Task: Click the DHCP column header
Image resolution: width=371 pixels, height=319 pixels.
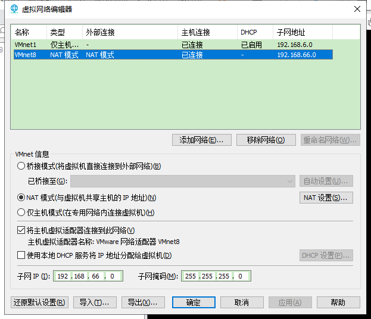Action: pos(255,32)
